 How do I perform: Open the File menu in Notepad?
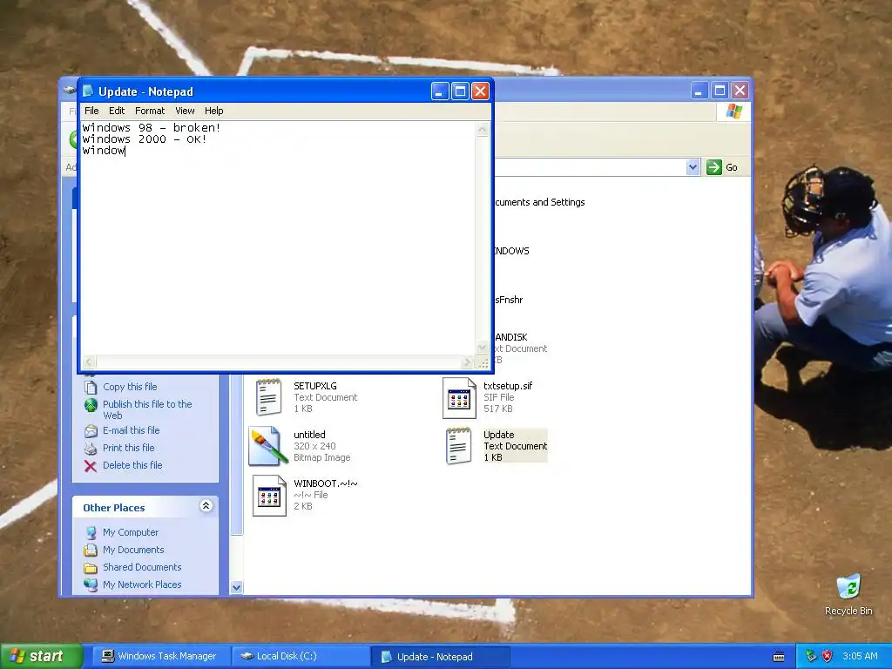pos(91,111)
